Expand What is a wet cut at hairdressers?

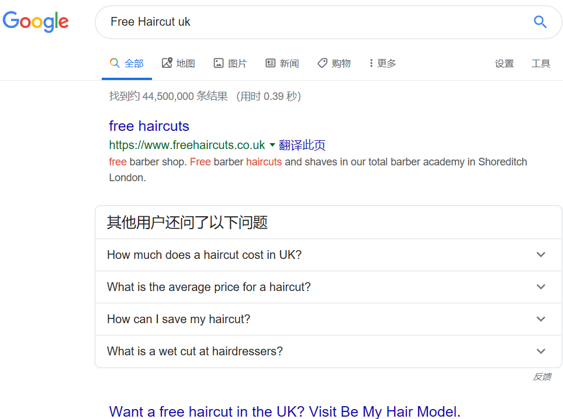(328, 351)
